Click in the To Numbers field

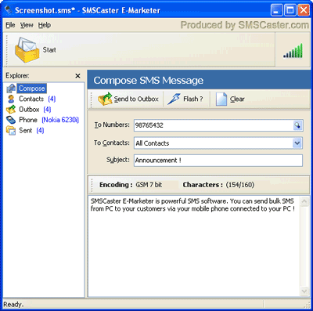click(214, 125)
